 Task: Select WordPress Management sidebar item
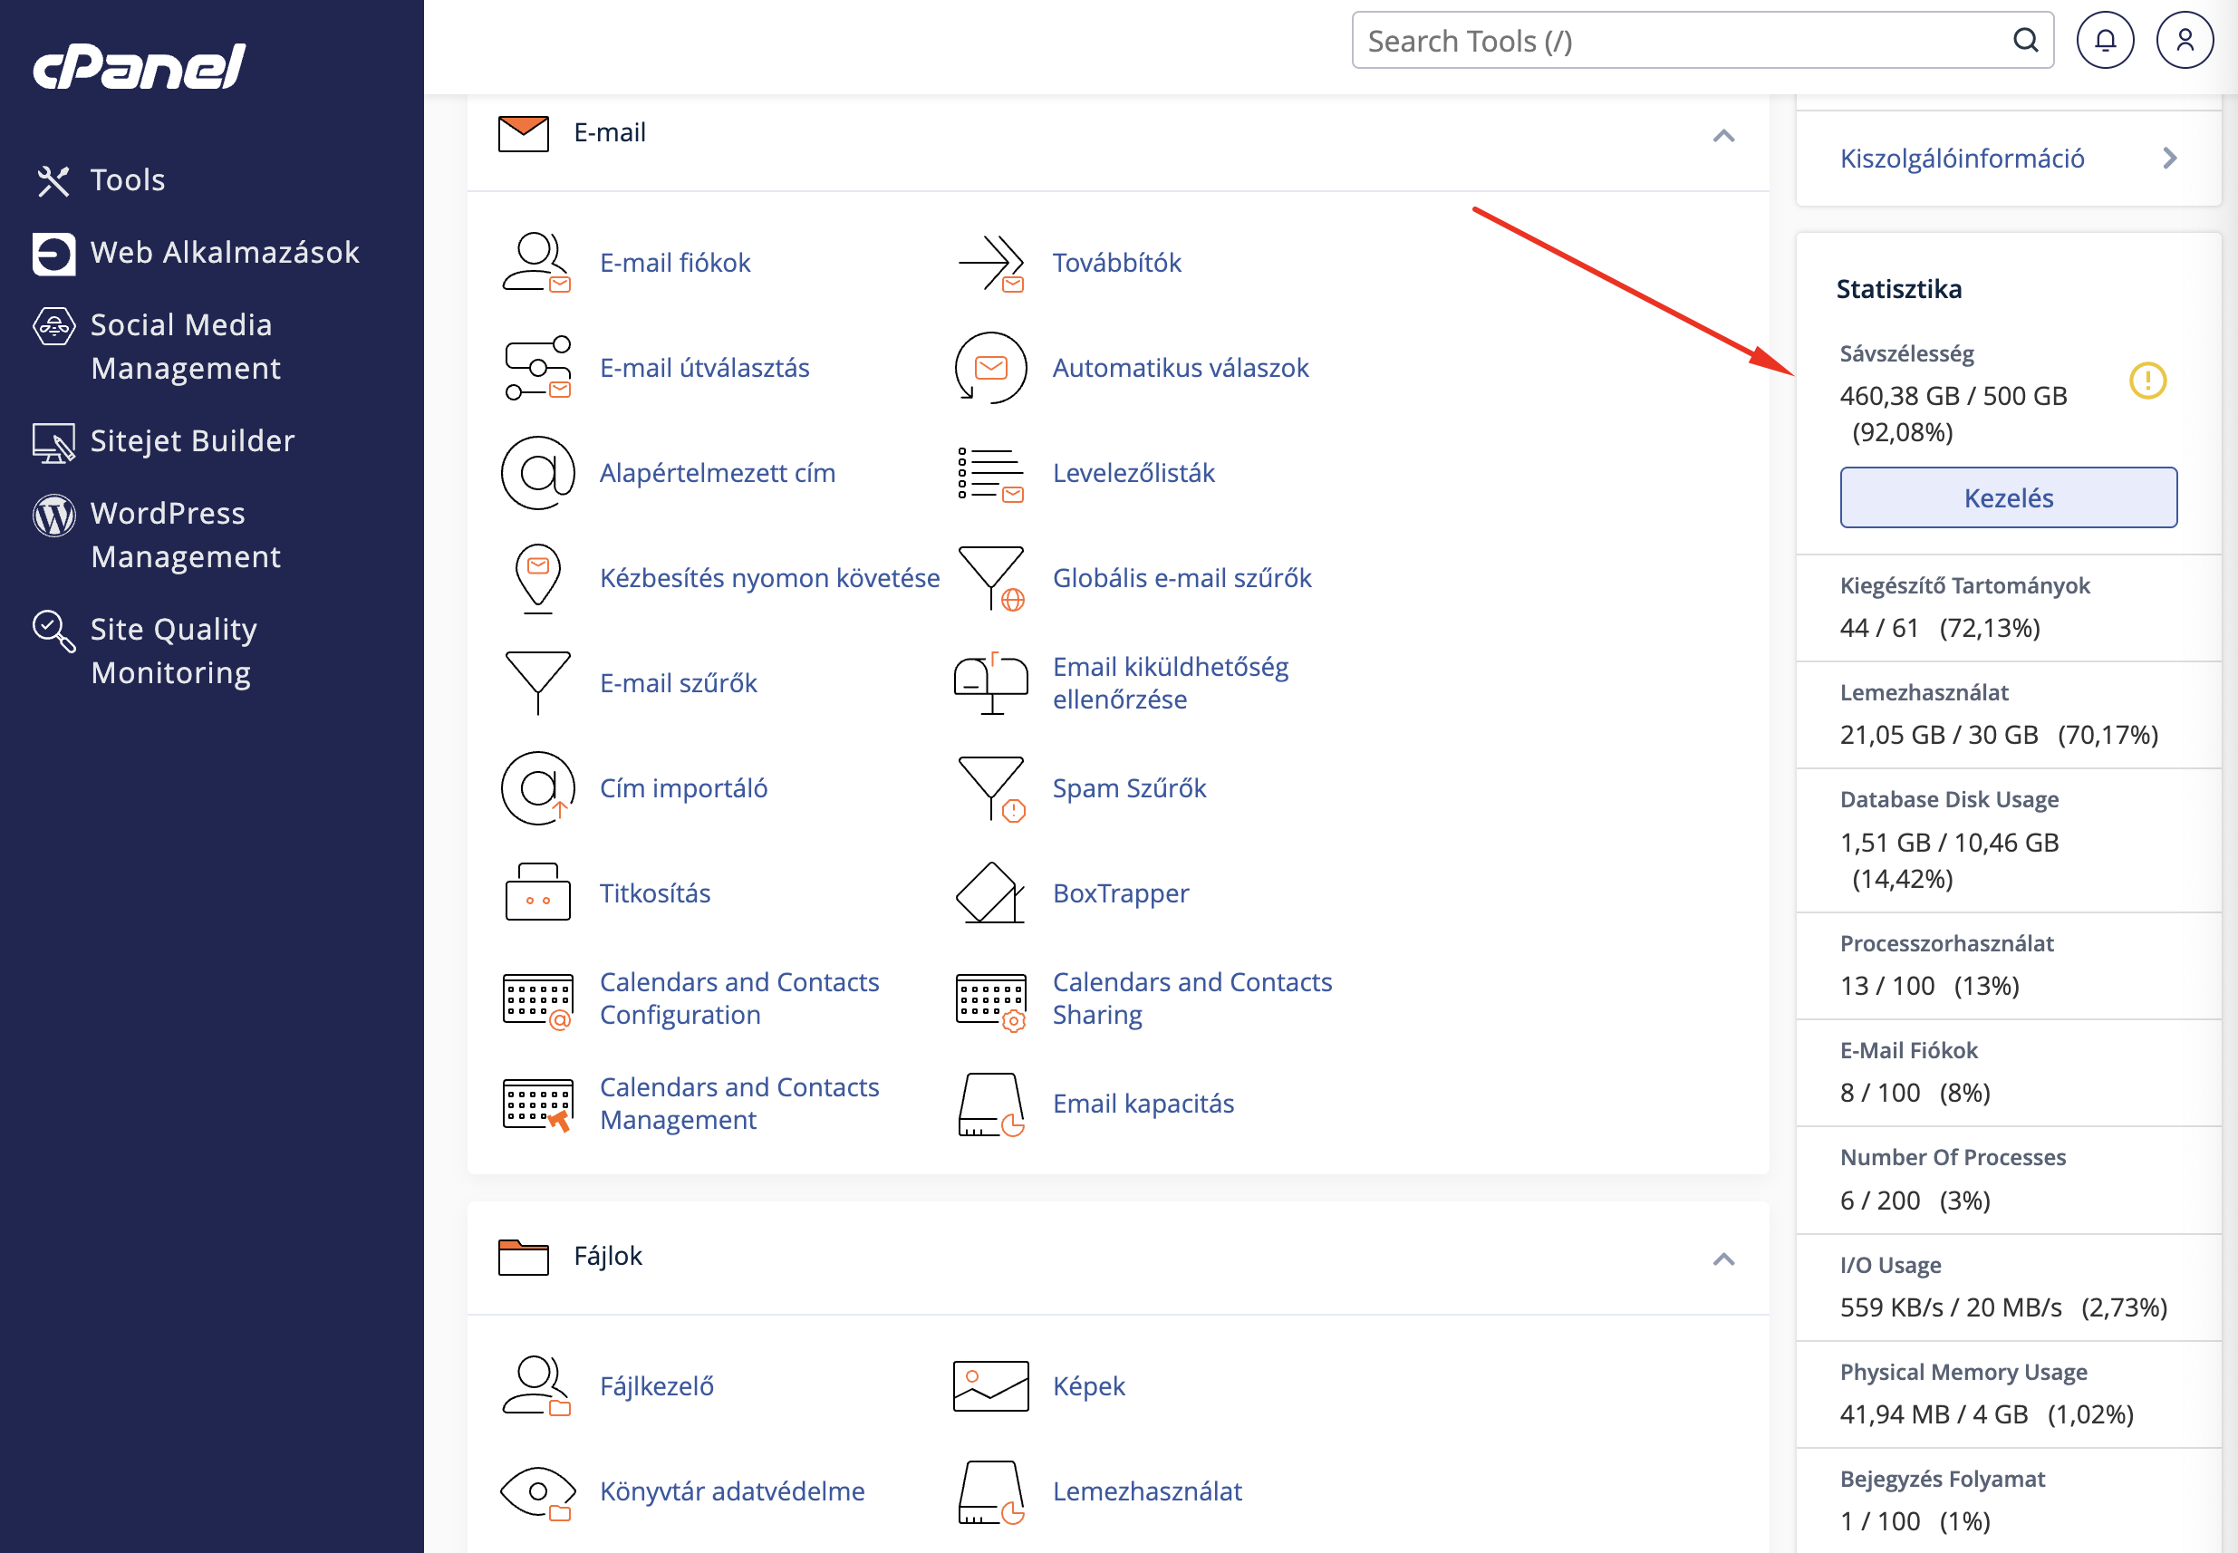[x=168, y=535]
